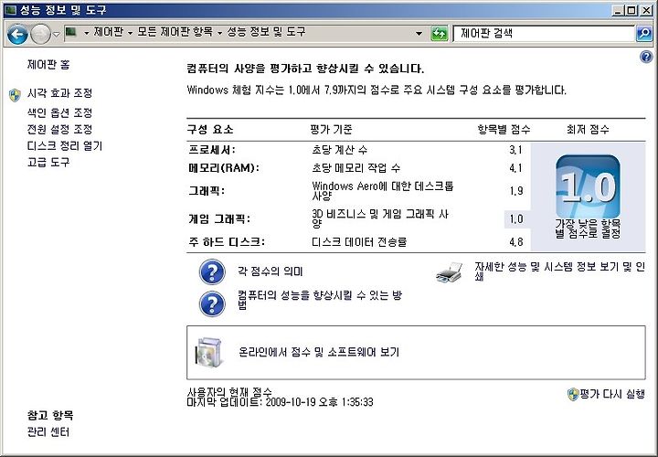Open recent pages dropdown beside nav arrows

[57, 35]
